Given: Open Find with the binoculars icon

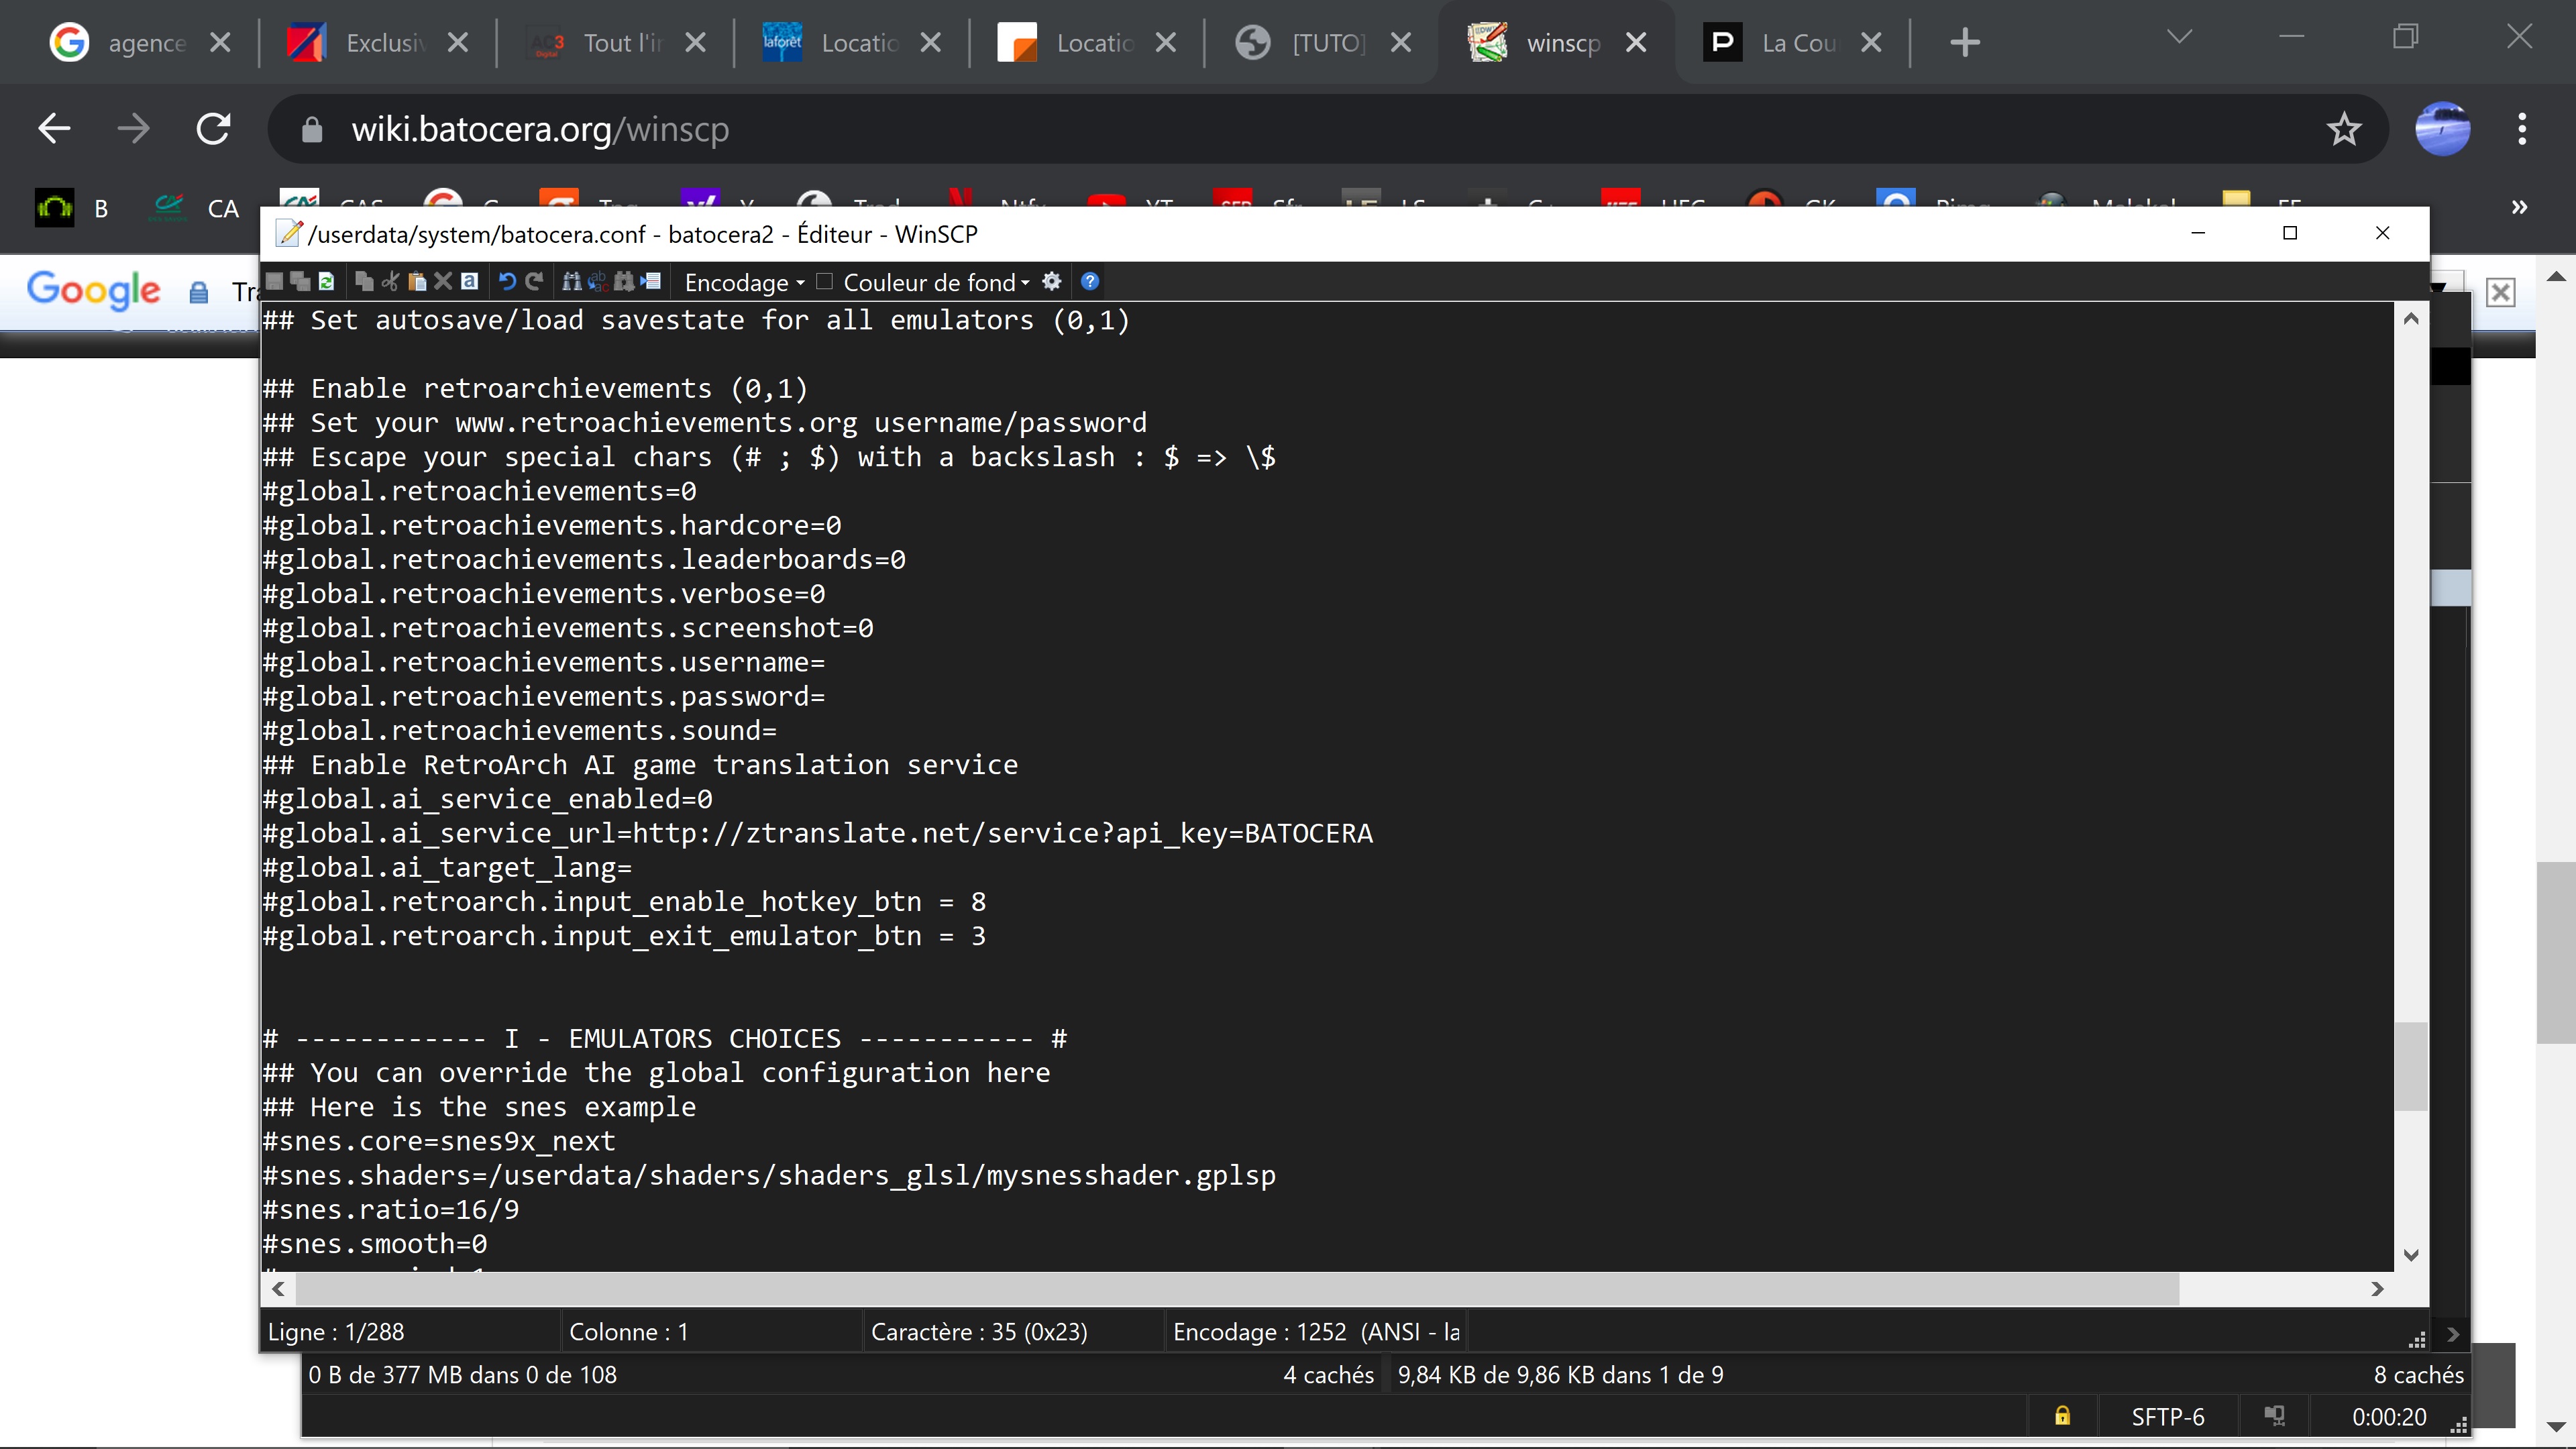Looking at the screenshot, I should [572, 282].
